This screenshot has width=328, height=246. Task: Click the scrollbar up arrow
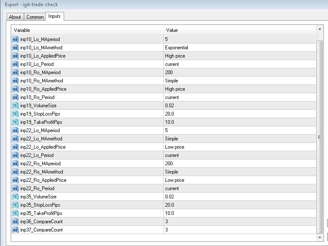(320, 29)
